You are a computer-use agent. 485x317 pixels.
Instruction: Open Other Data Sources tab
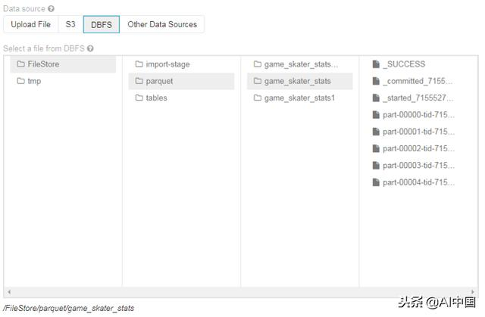coord(162,24)
